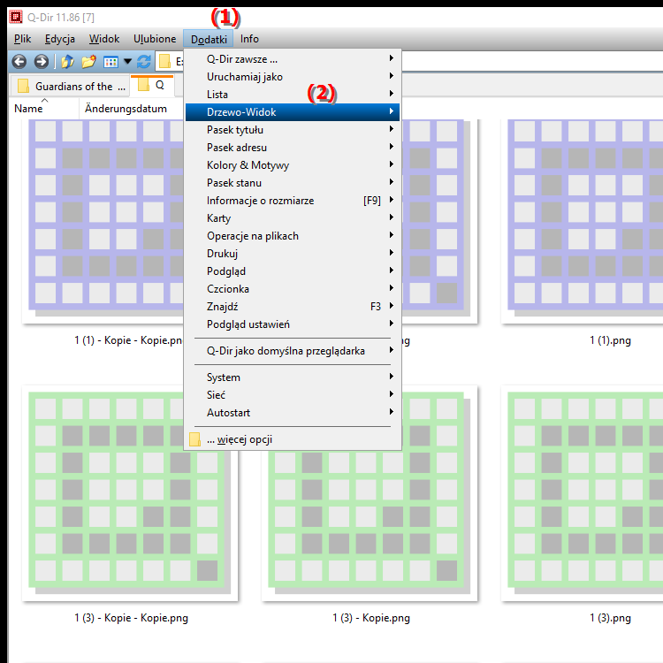
Task: Click the folder icon beside więcej opcji
Action: tap(195, 439)
